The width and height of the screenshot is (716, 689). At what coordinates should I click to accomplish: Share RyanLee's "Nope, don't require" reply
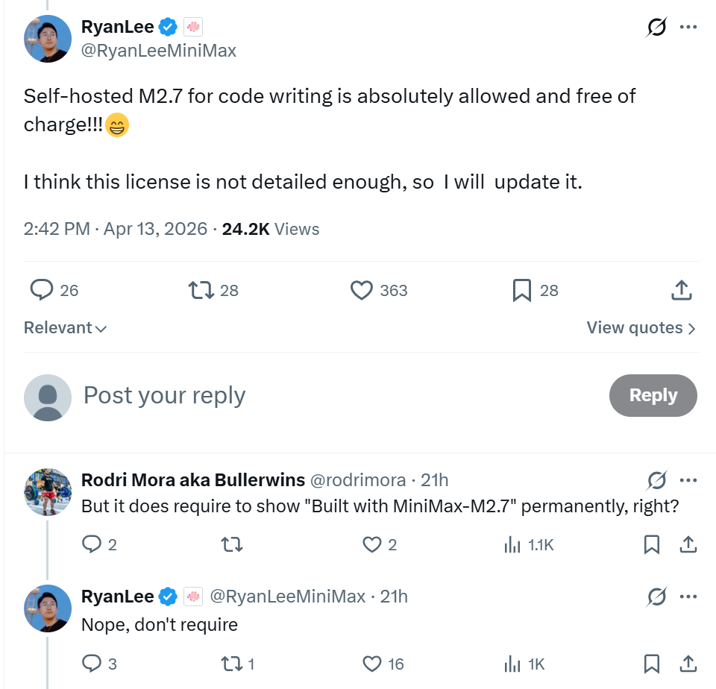pos(688,663)
